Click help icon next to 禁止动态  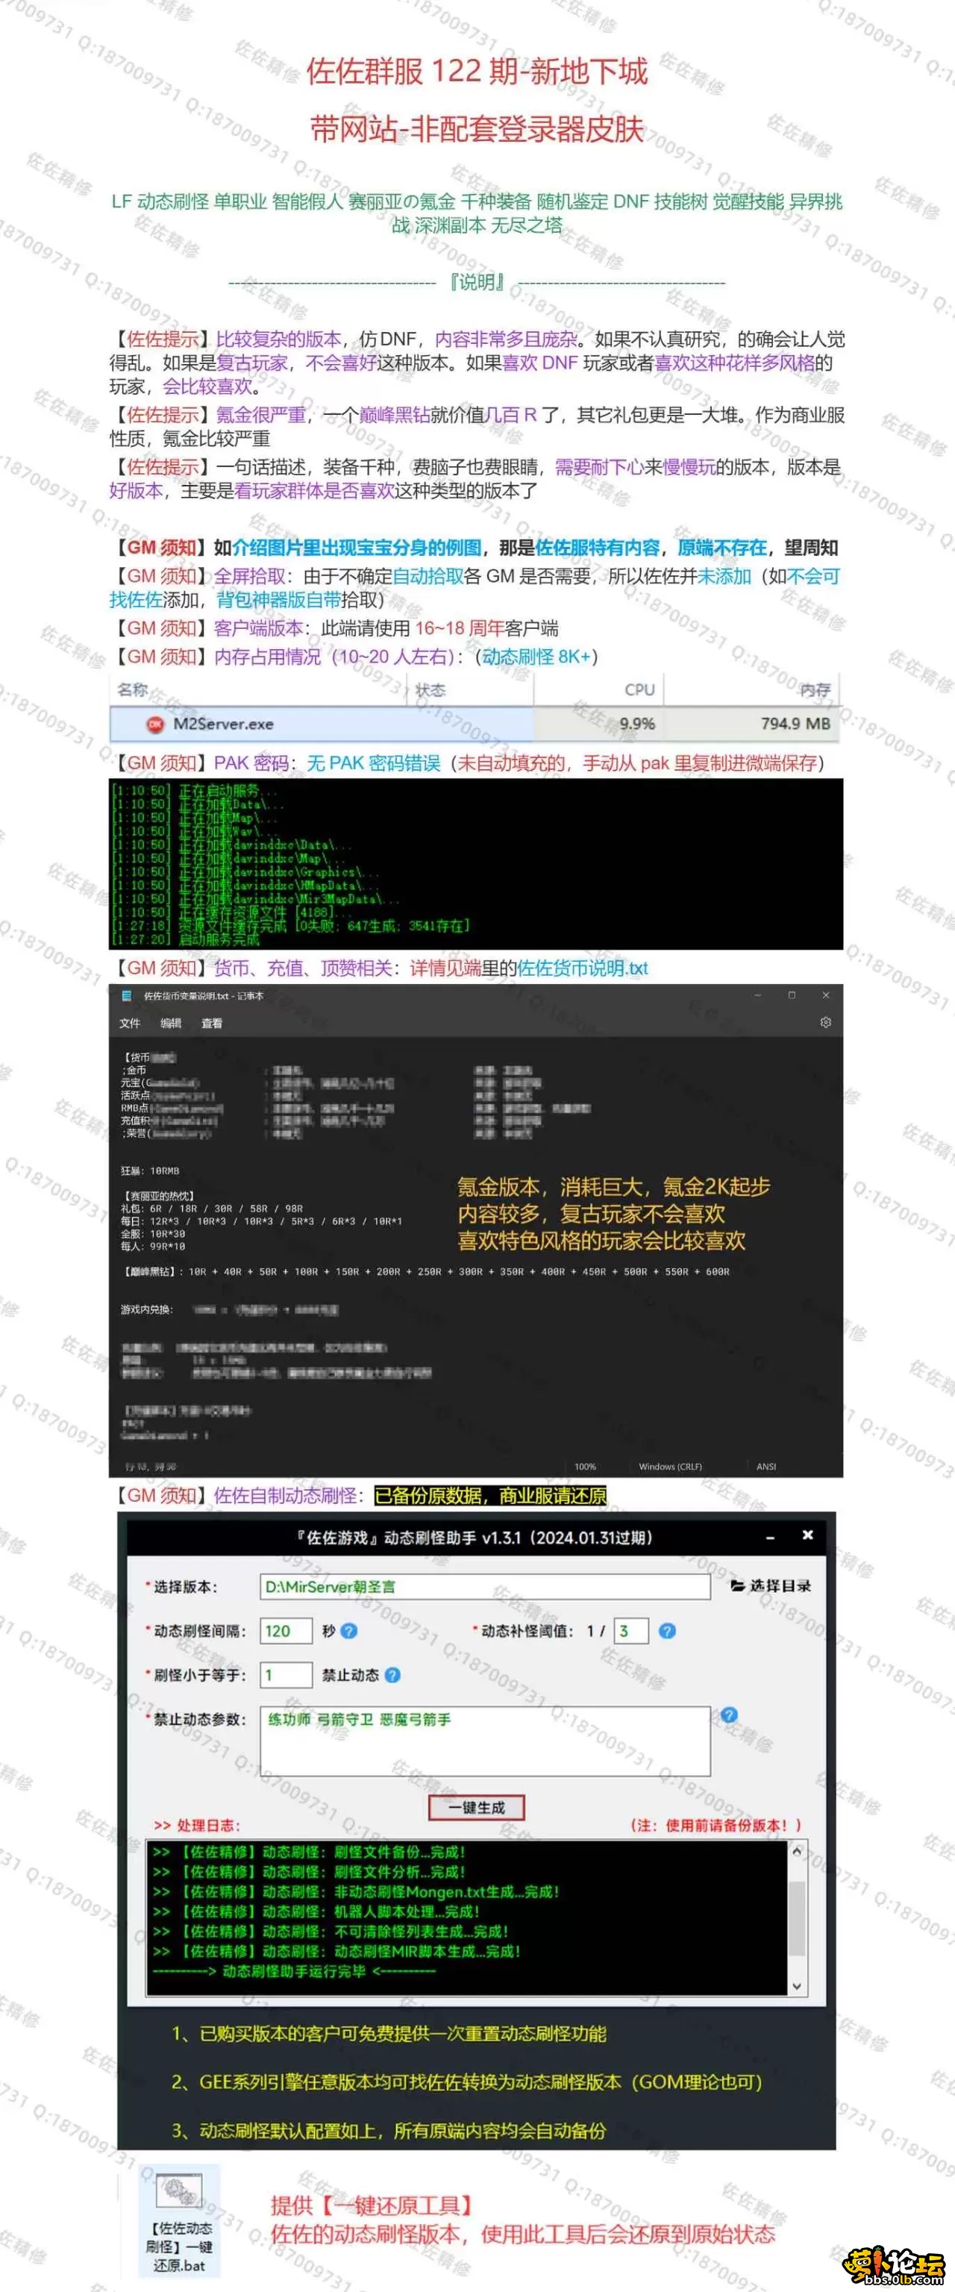(392, 1674)
